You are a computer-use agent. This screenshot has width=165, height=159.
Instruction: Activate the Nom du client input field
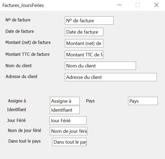pos(100,66)
